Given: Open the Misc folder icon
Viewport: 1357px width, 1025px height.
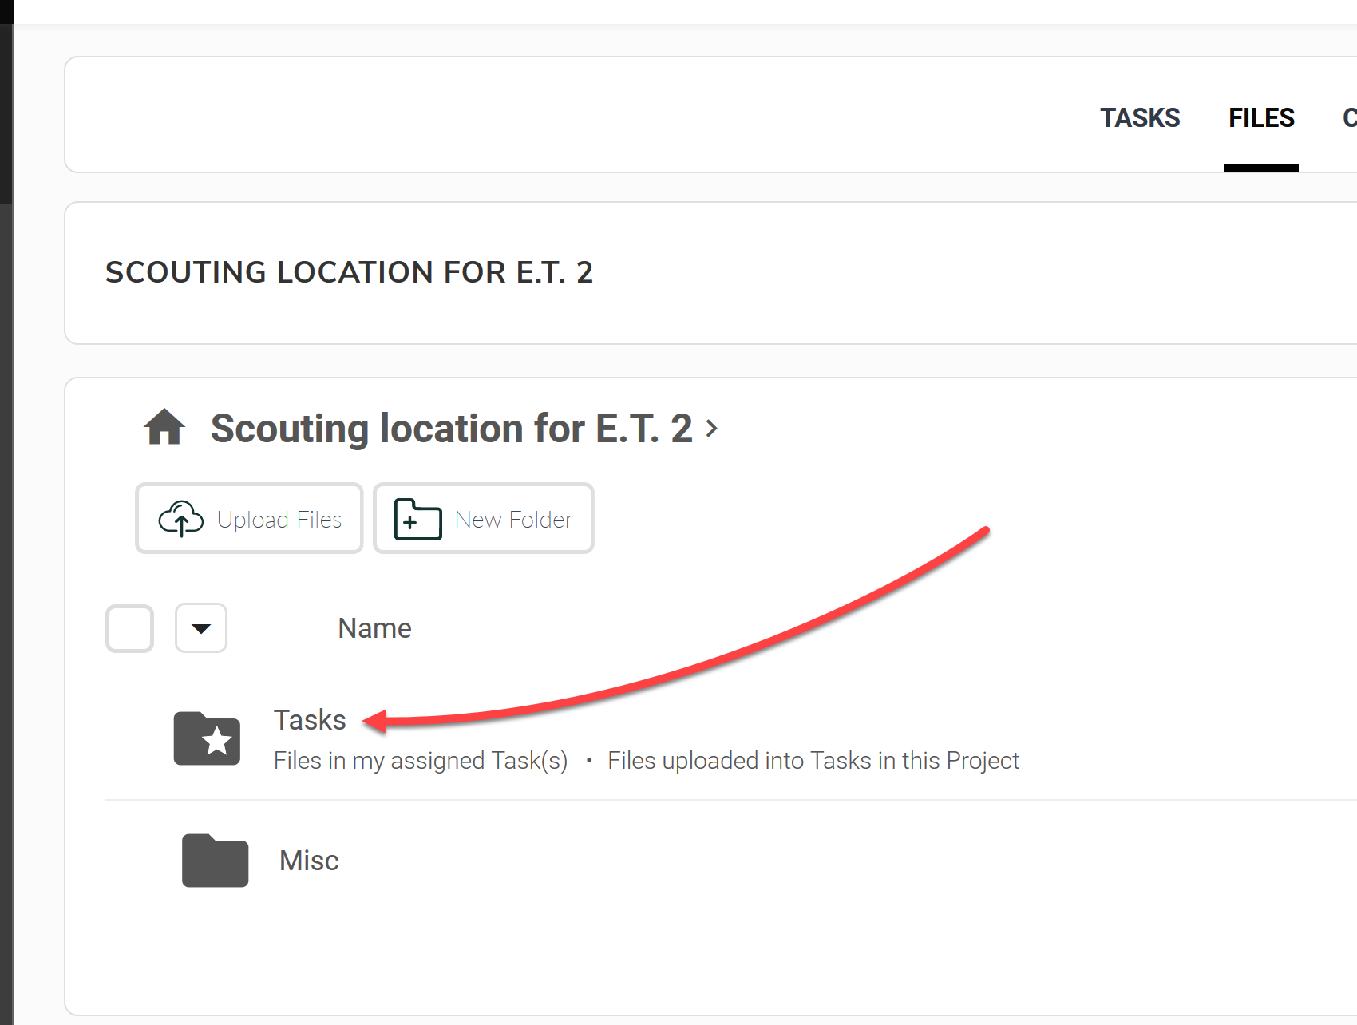Looking at the screenshot, I should coord(215,861).
